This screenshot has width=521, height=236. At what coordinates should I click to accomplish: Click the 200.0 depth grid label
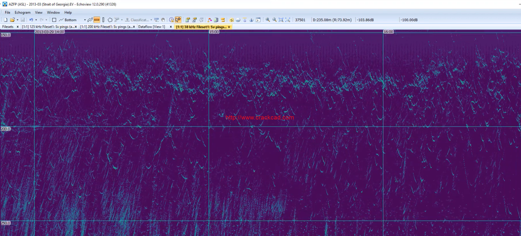[x=5, y=129]
